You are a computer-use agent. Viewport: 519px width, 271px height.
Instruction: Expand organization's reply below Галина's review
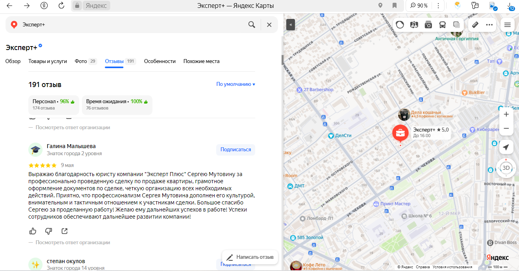pos(72,243)
